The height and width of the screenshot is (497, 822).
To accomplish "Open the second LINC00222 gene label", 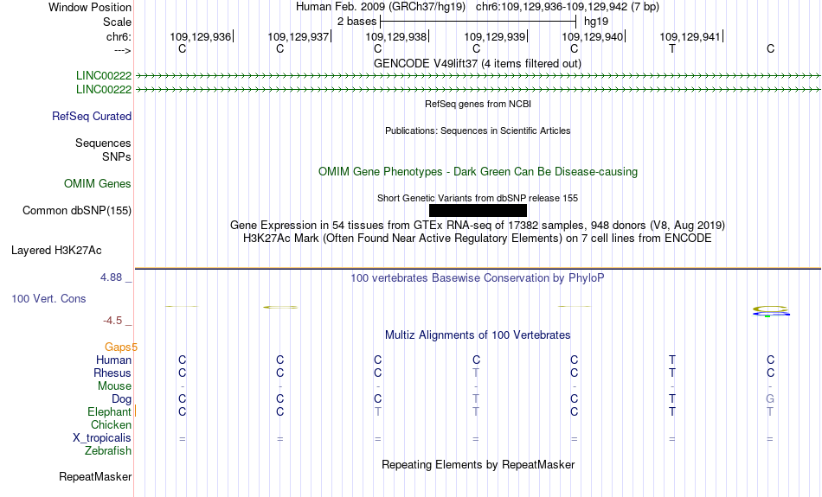I will pos(104,90).
